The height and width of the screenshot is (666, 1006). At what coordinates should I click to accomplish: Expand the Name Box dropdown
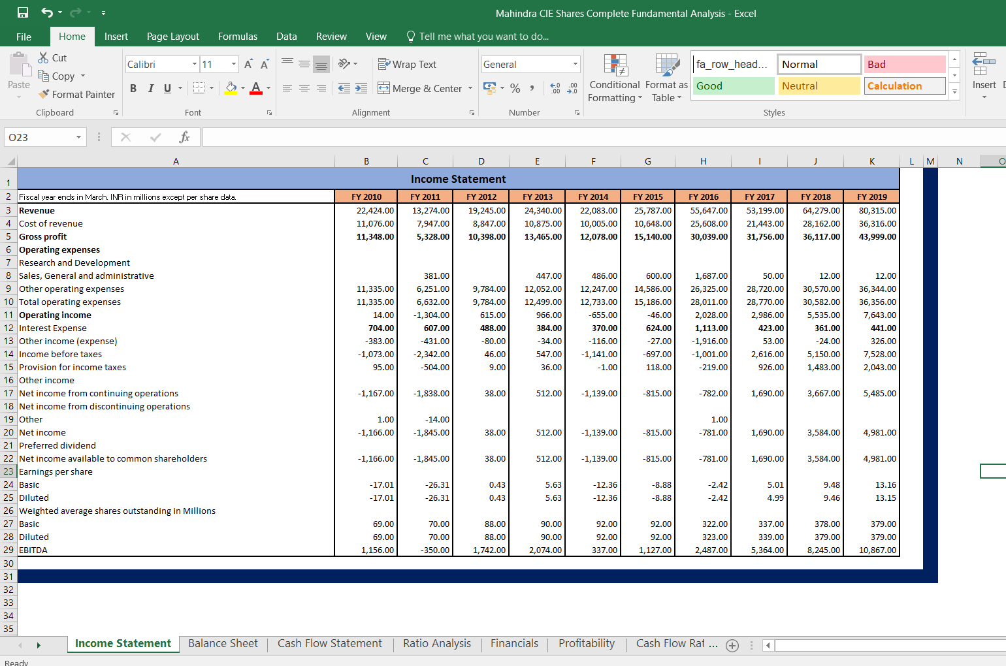click(x=78, y=137)
